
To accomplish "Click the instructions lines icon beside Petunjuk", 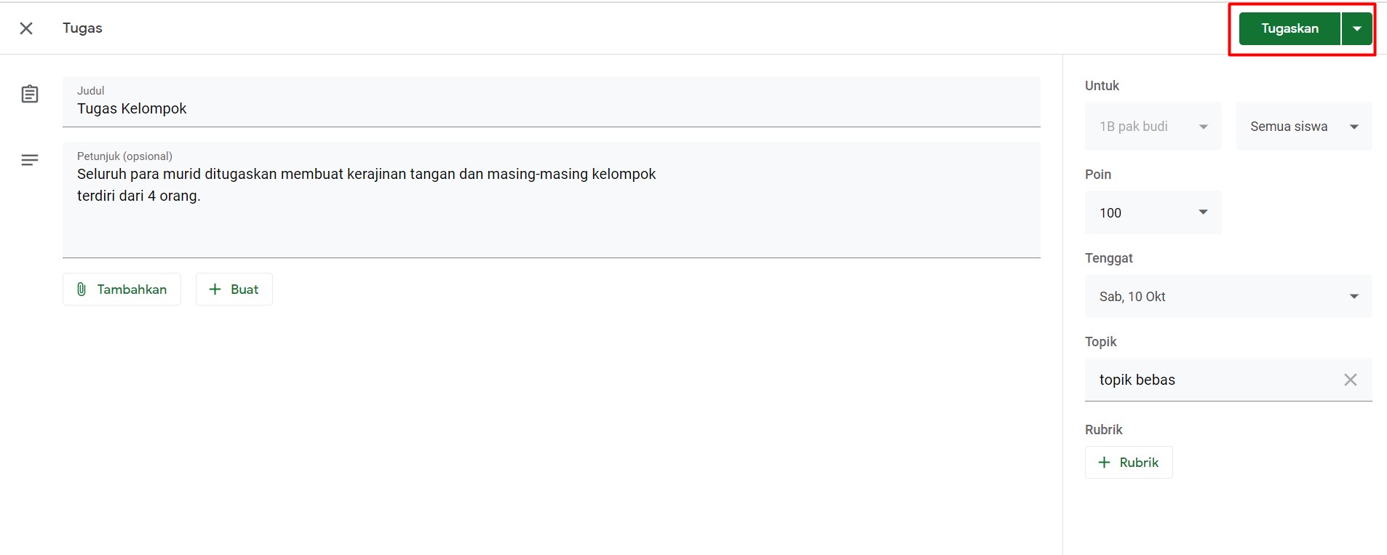I will tap(29, 159).
